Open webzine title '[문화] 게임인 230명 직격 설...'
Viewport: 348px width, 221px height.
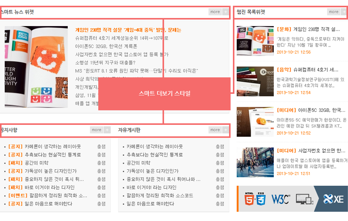click(x=308, y=29)
